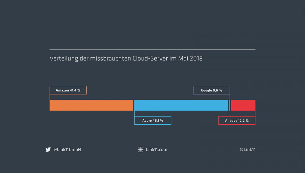Select the orange Amazon bar segment
305x173 pixels.
point(91,105)
